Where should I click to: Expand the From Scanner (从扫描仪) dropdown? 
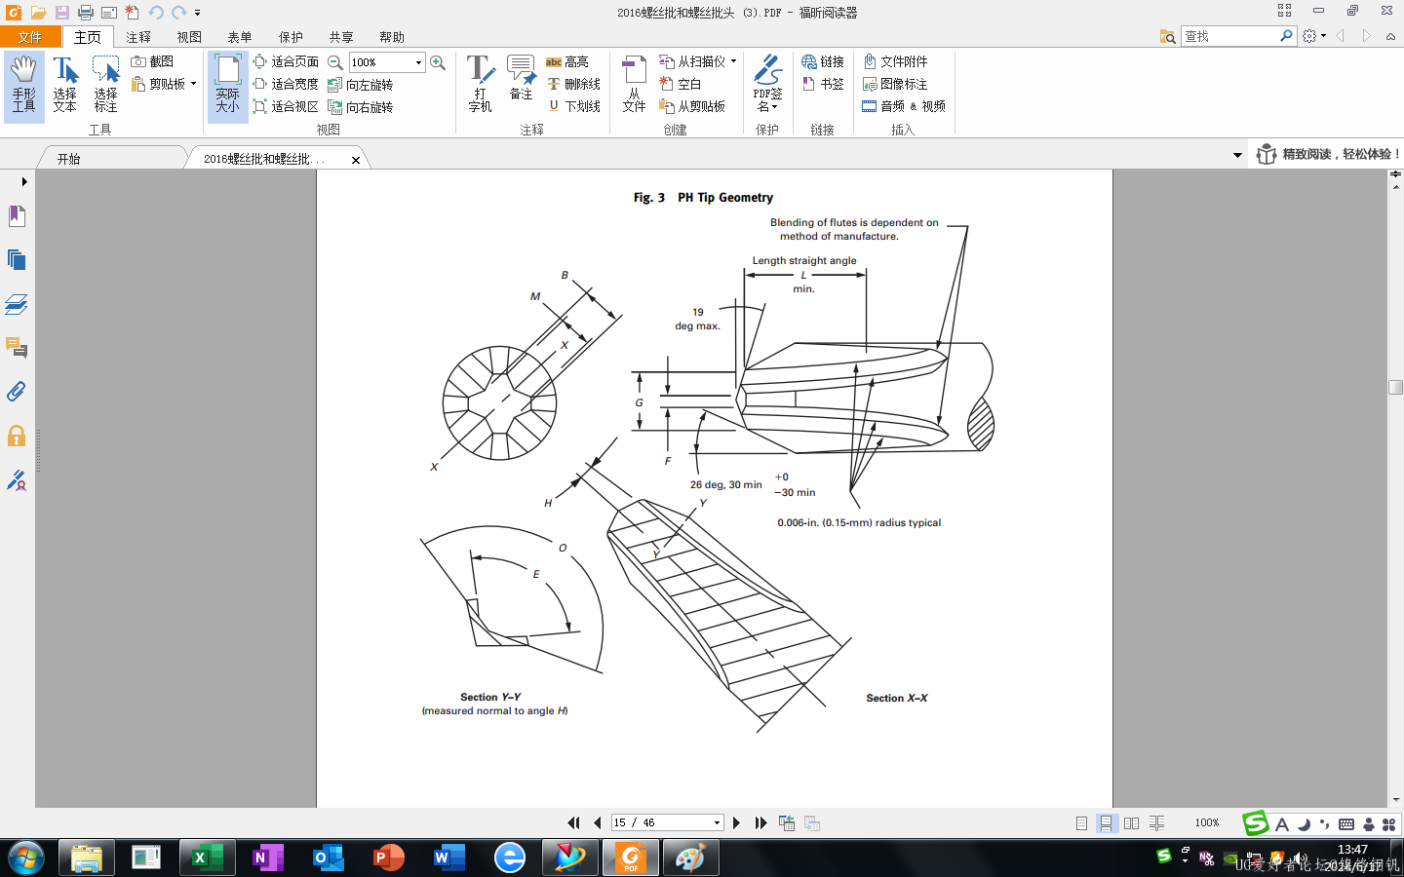(x=733, y=61)
